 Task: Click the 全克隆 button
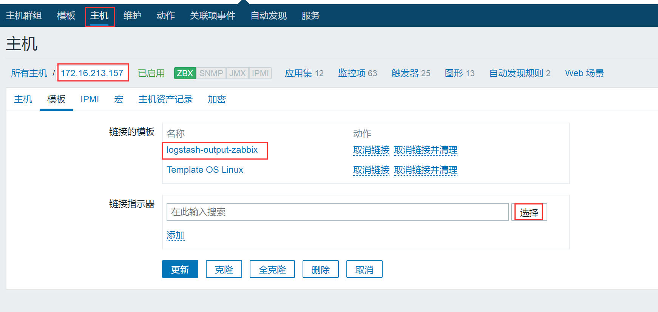[272, 269]
